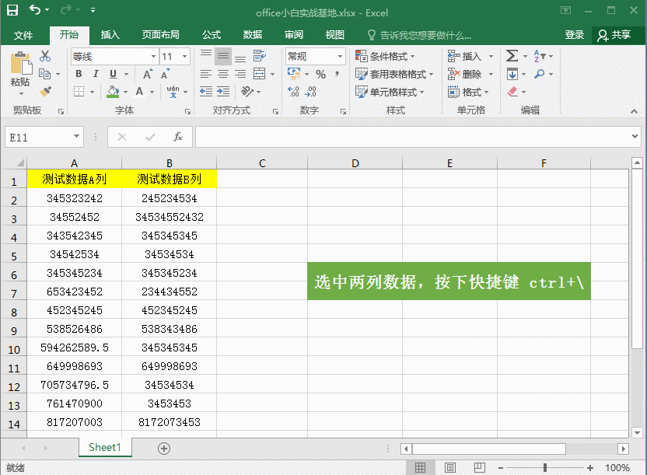Screen dimensions: 647x475
Task: Click the Save icon in title bar
Action: coord(12,10)
